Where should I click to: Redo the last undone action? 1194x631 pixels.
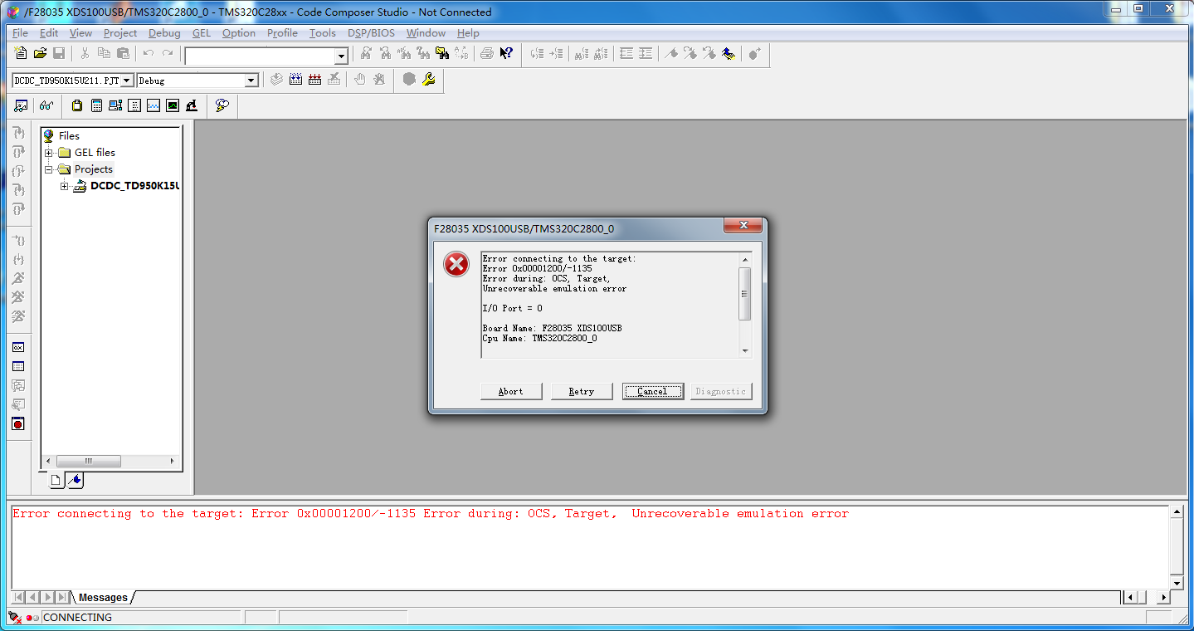pos(168,54)
